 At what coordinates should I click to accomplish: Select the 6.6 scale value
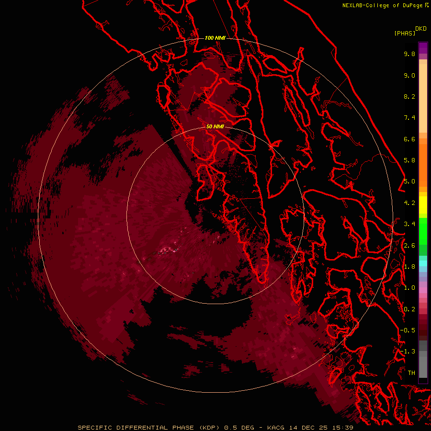(409, 139)
